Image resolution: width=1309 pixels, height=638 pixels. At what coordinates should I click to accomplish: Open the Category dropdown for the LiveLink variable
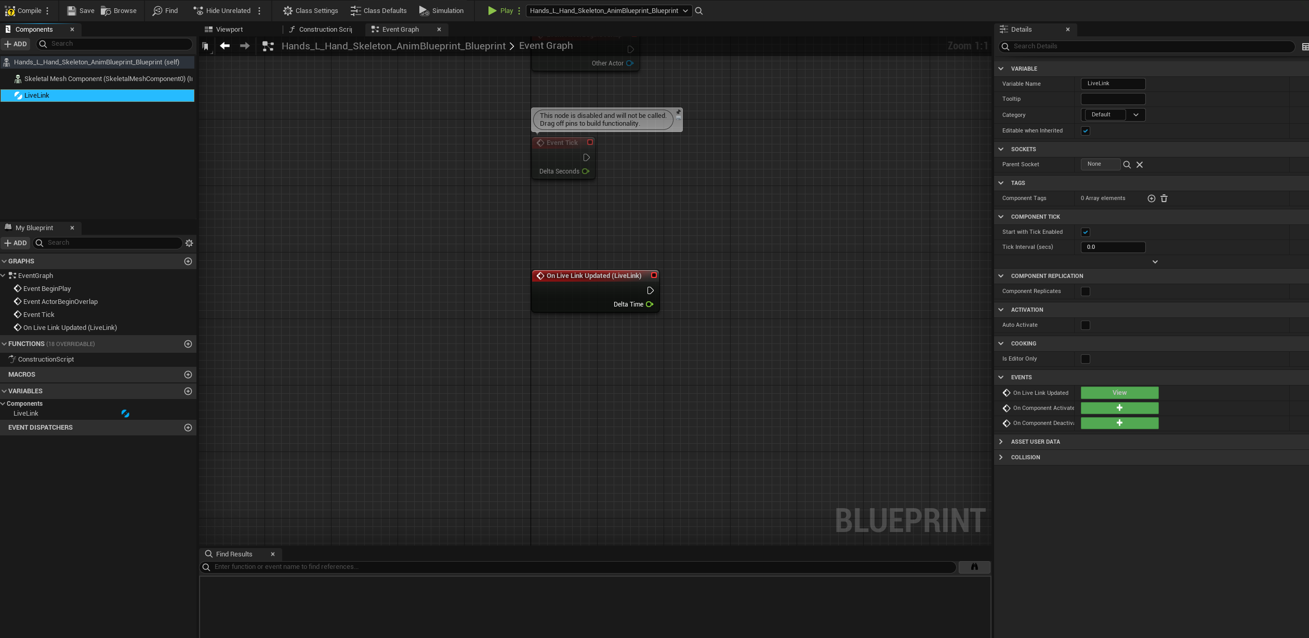point(1136,115)
